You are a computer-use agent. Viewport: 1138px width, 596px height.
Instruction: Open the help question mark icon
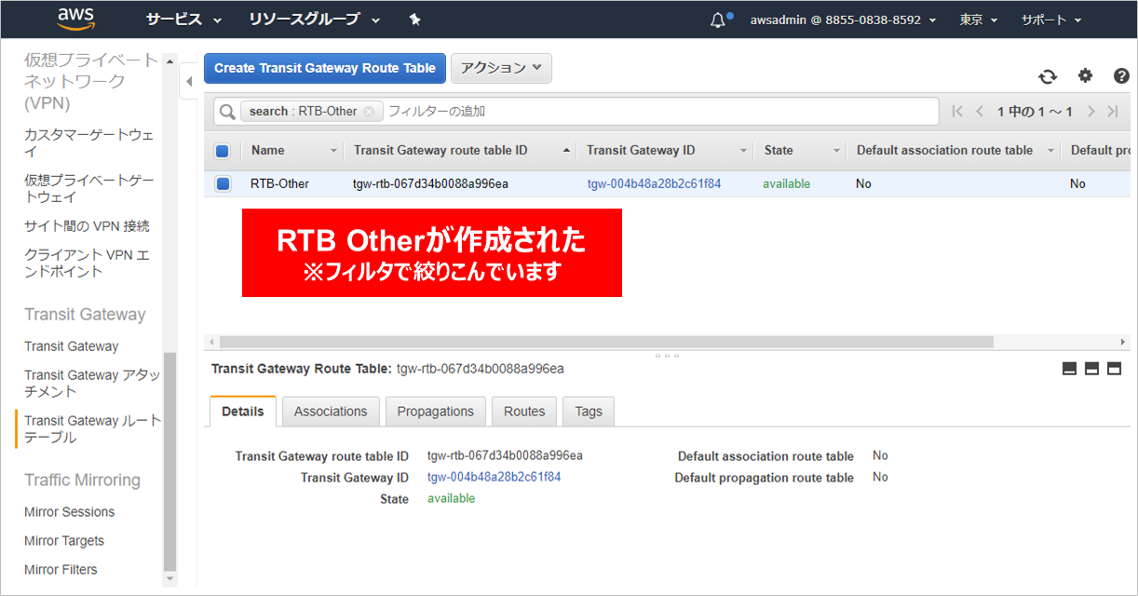[1121, 76]
